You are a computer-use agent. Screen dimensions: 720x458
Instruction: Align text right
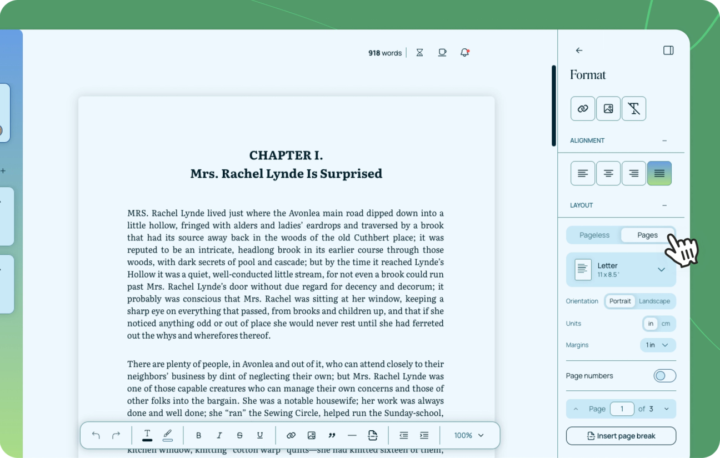pos(634,174)
